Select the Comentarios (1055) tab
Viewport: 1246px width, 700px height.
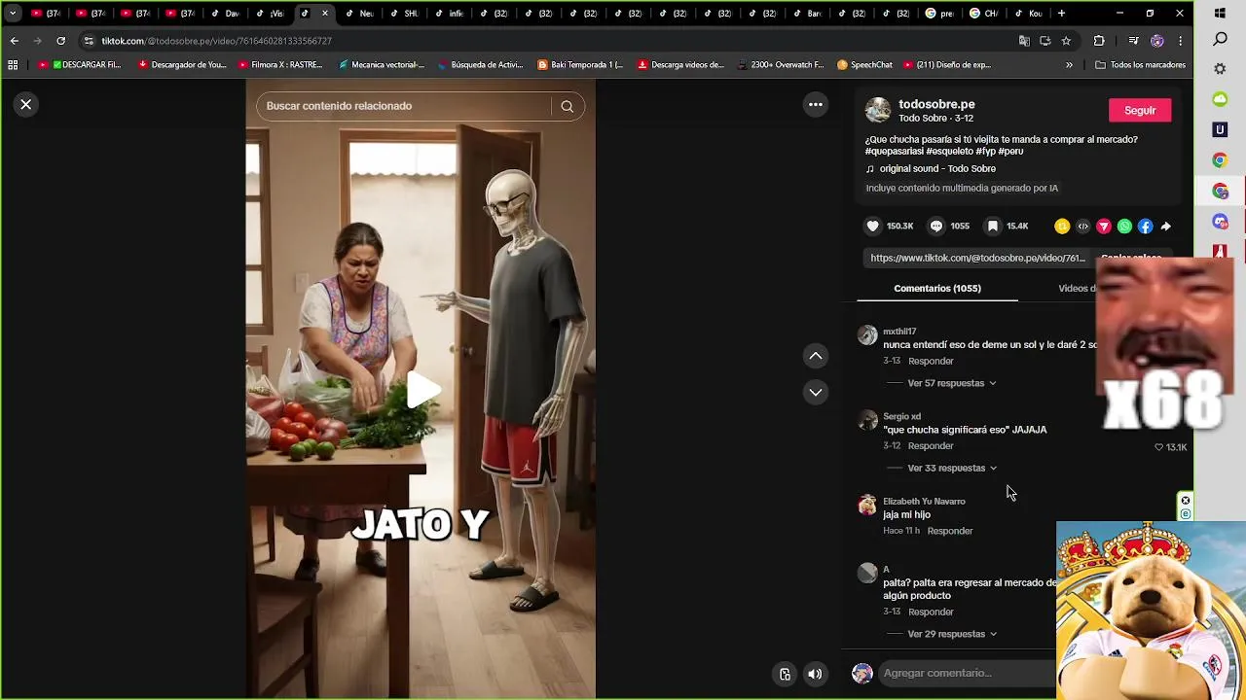tap(937, 288)
